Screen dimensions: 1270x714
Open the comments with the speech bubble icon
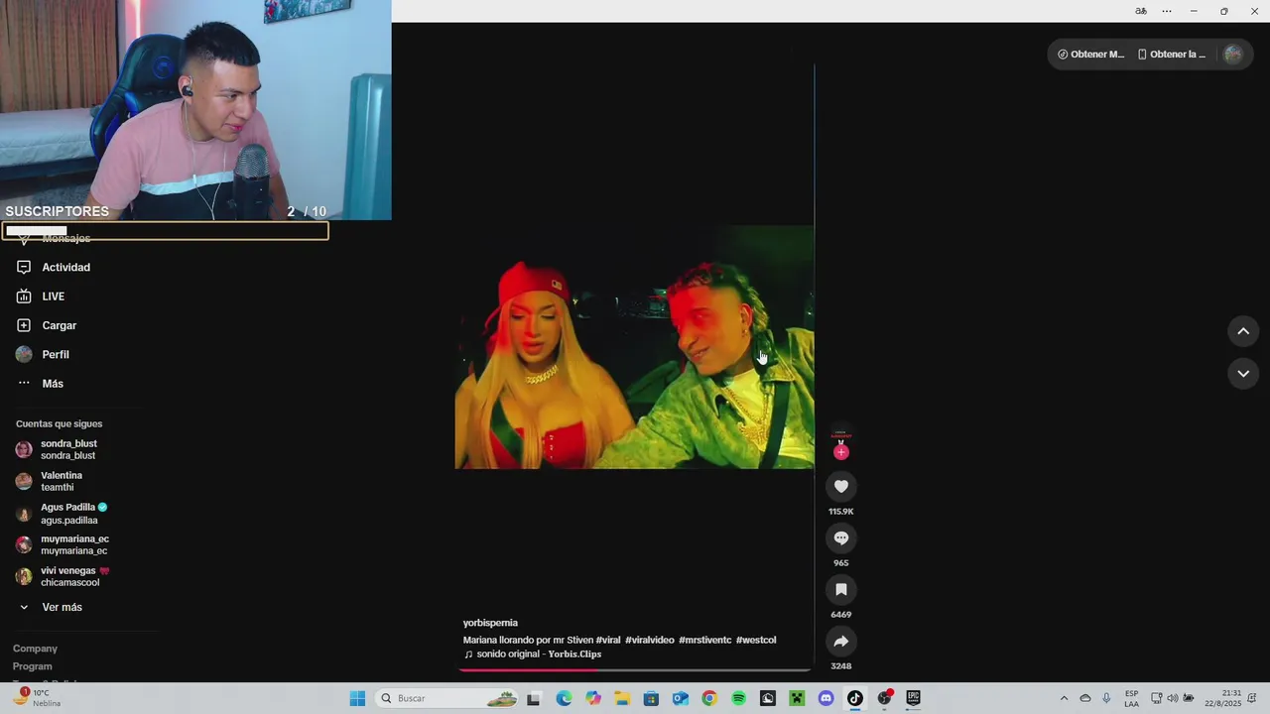tap(840, 537)
